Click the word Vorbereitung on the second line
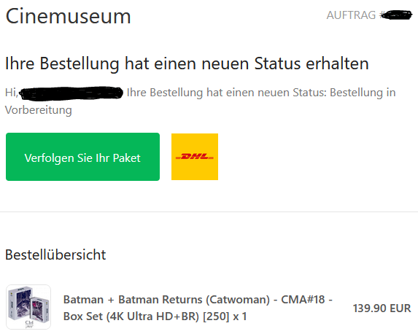 39,110
